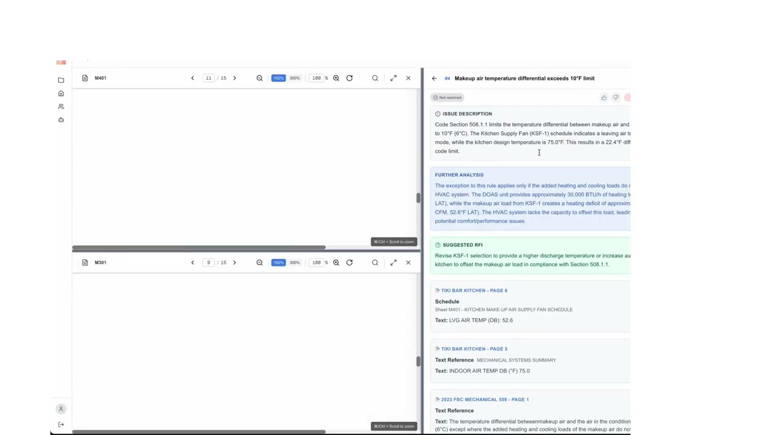Open Tiki Bar Kitchen - Page 5 reference
This screenshot has width=774, height=435.
(474, 349)
